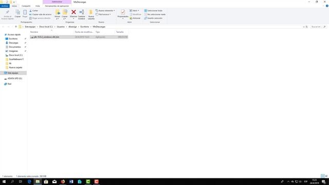The height and width of the screenshot is (185, 329).
Task: Launch Edge from the taskbar
Action: 29,181
